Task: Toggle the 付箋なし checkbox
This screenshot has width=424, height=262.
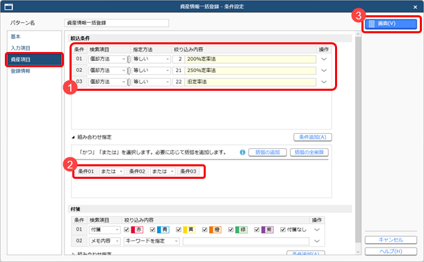Action: pos(283,229)
